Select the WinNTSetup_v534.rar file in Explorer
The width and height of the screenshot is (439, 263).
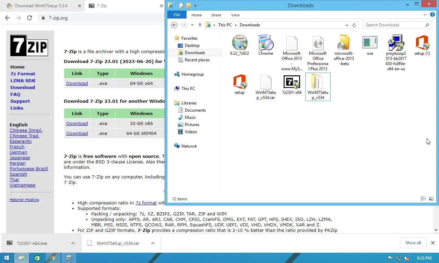point(265,87)
